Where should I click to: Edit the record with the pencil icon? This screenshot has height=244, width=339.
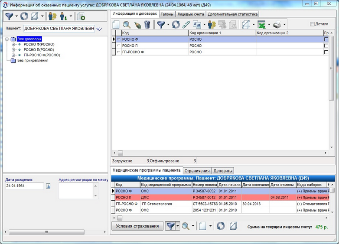point(137,24)
